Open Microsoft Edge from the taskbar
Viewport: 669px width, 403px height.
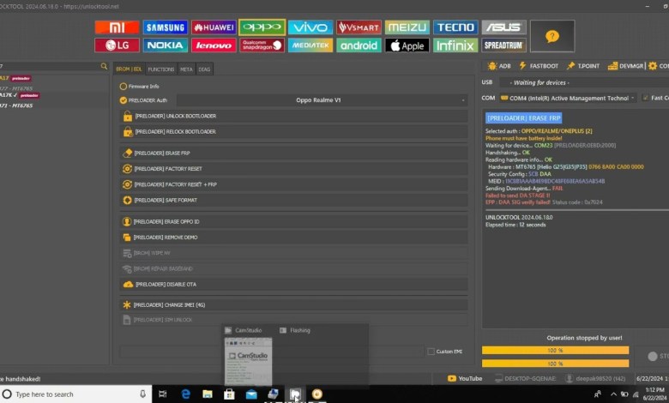[x=185, y=394]
